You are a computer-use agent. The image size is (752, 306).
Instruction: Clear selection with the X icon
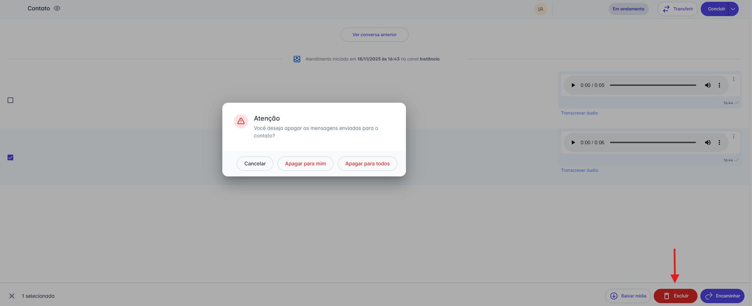(x=12, y=296)
